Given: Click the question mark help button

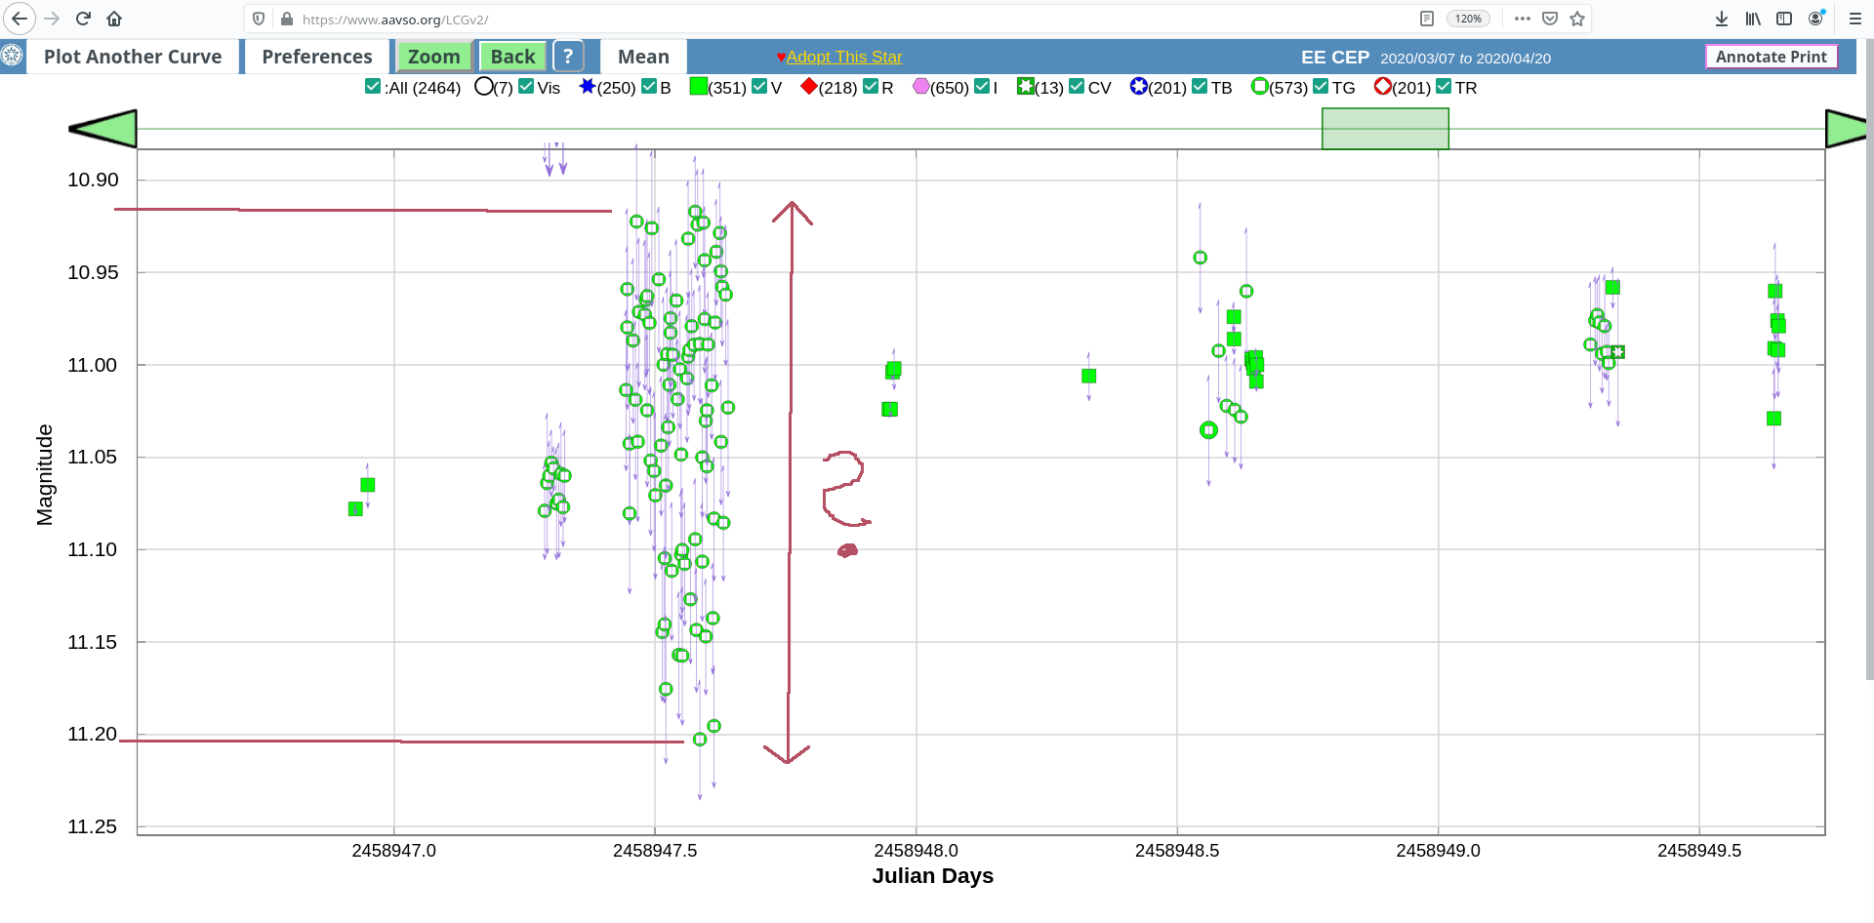Looking at the screenshot, I should (568, 57).
